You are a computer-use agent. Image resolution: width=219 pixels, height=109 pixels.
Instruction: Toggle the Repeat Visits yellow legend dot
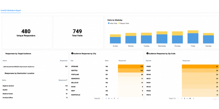(x=119, y=23)
